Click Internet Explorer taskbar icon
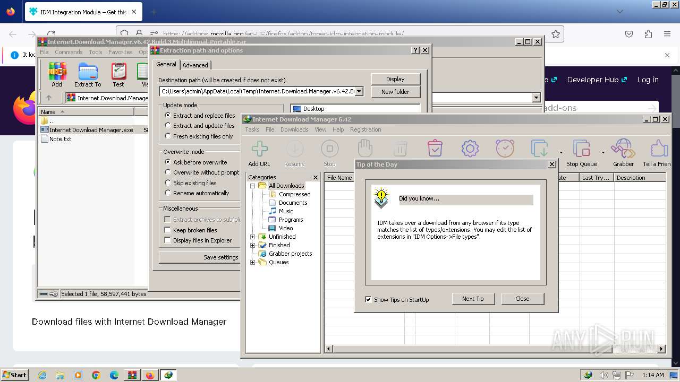The height and width of the screenshot is (382, 680). tap(42, 375)
